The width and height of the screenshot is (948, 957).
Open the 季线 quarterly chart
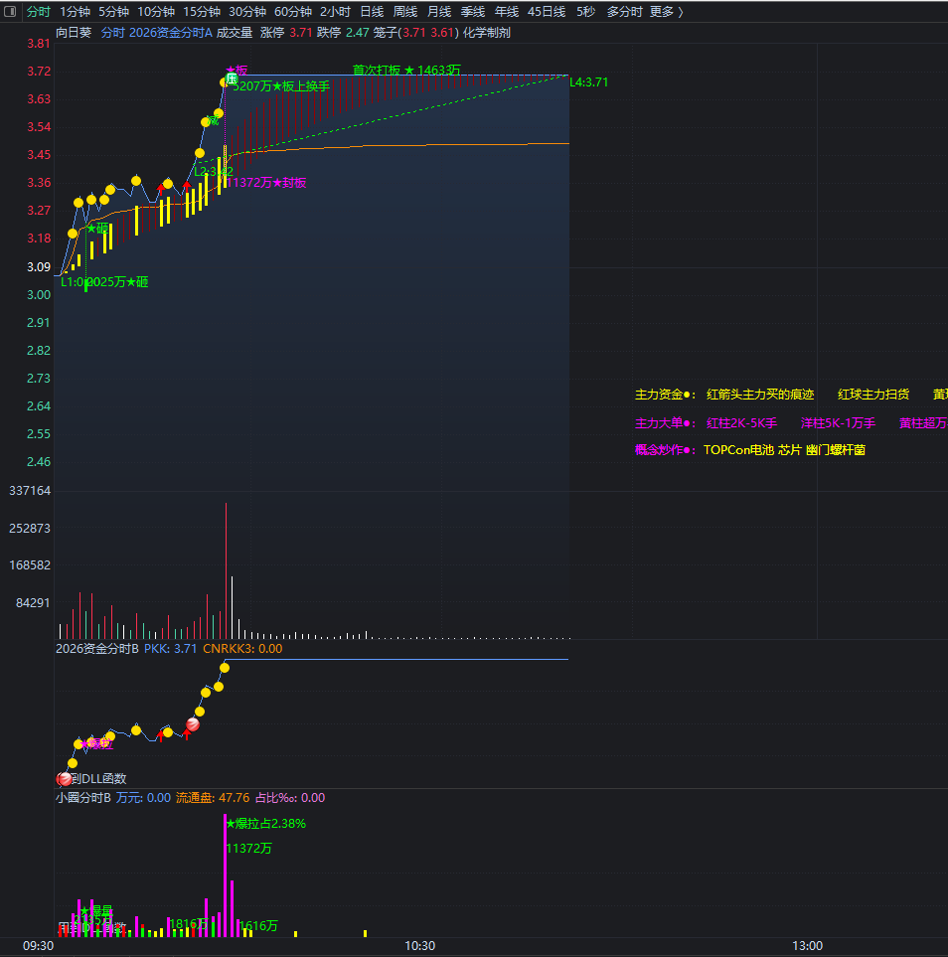click(472, 12)
